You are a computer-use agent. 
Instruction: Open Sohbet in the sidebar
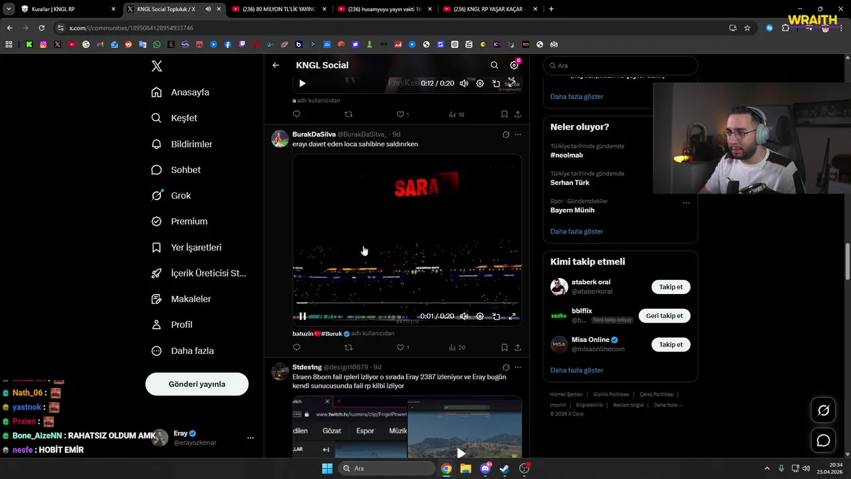(x=176, y=170)
